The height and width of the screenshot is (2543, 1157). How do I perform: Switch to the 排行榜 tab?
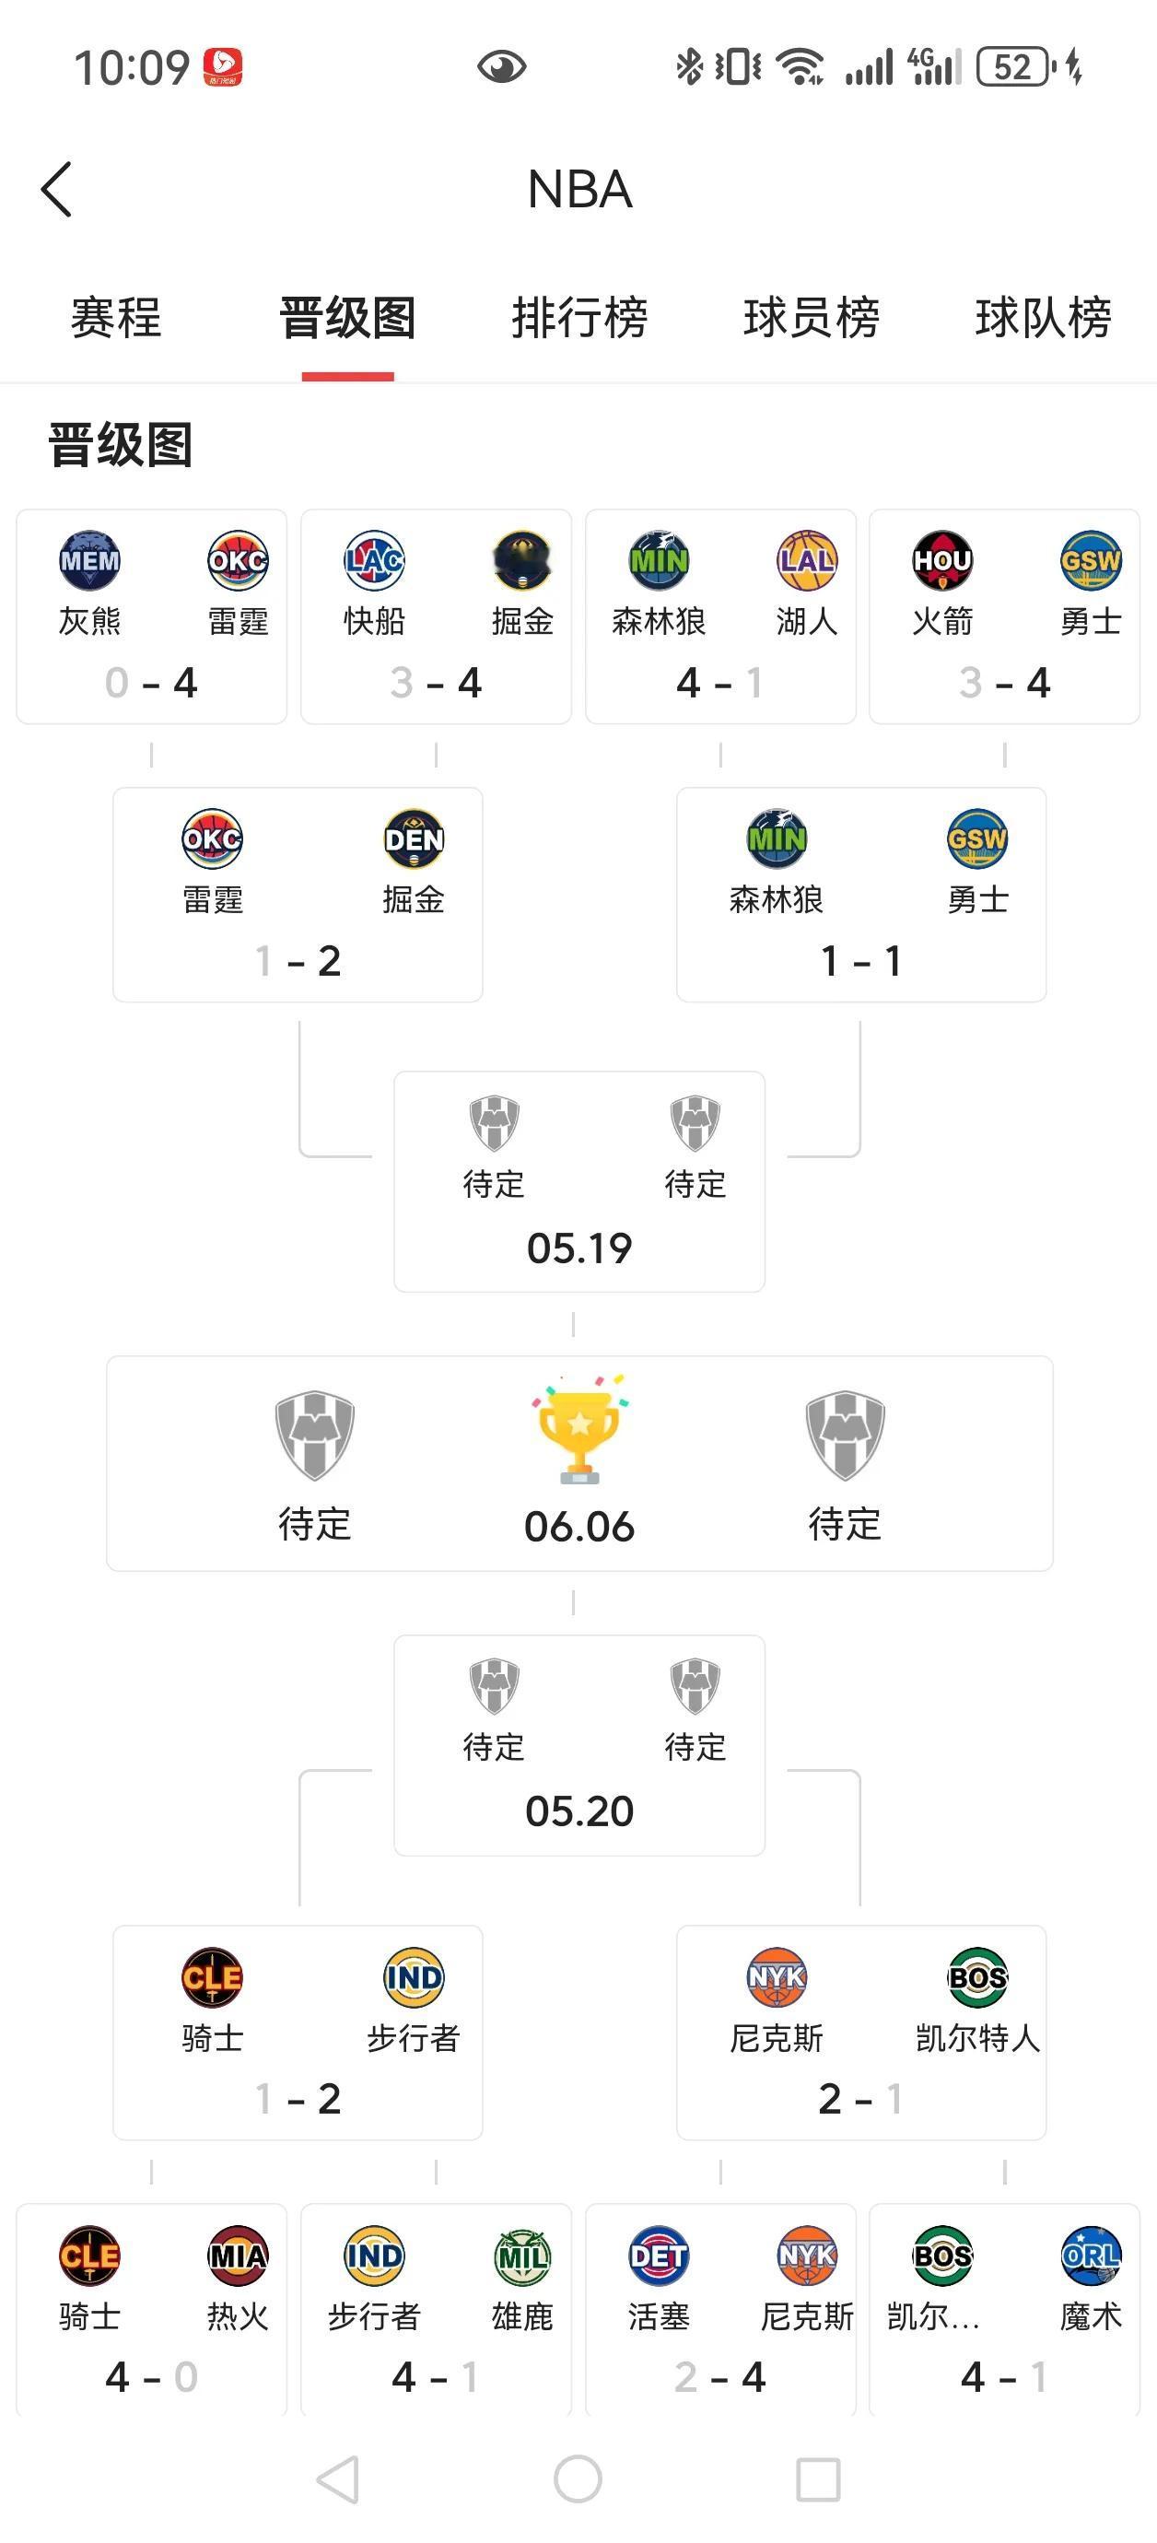(x=579, y=318)
